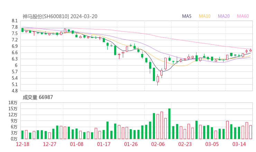The height and width of the screenshot is (152, 256).
Task: Select the 03-05 date label
Action: (212, 144)
